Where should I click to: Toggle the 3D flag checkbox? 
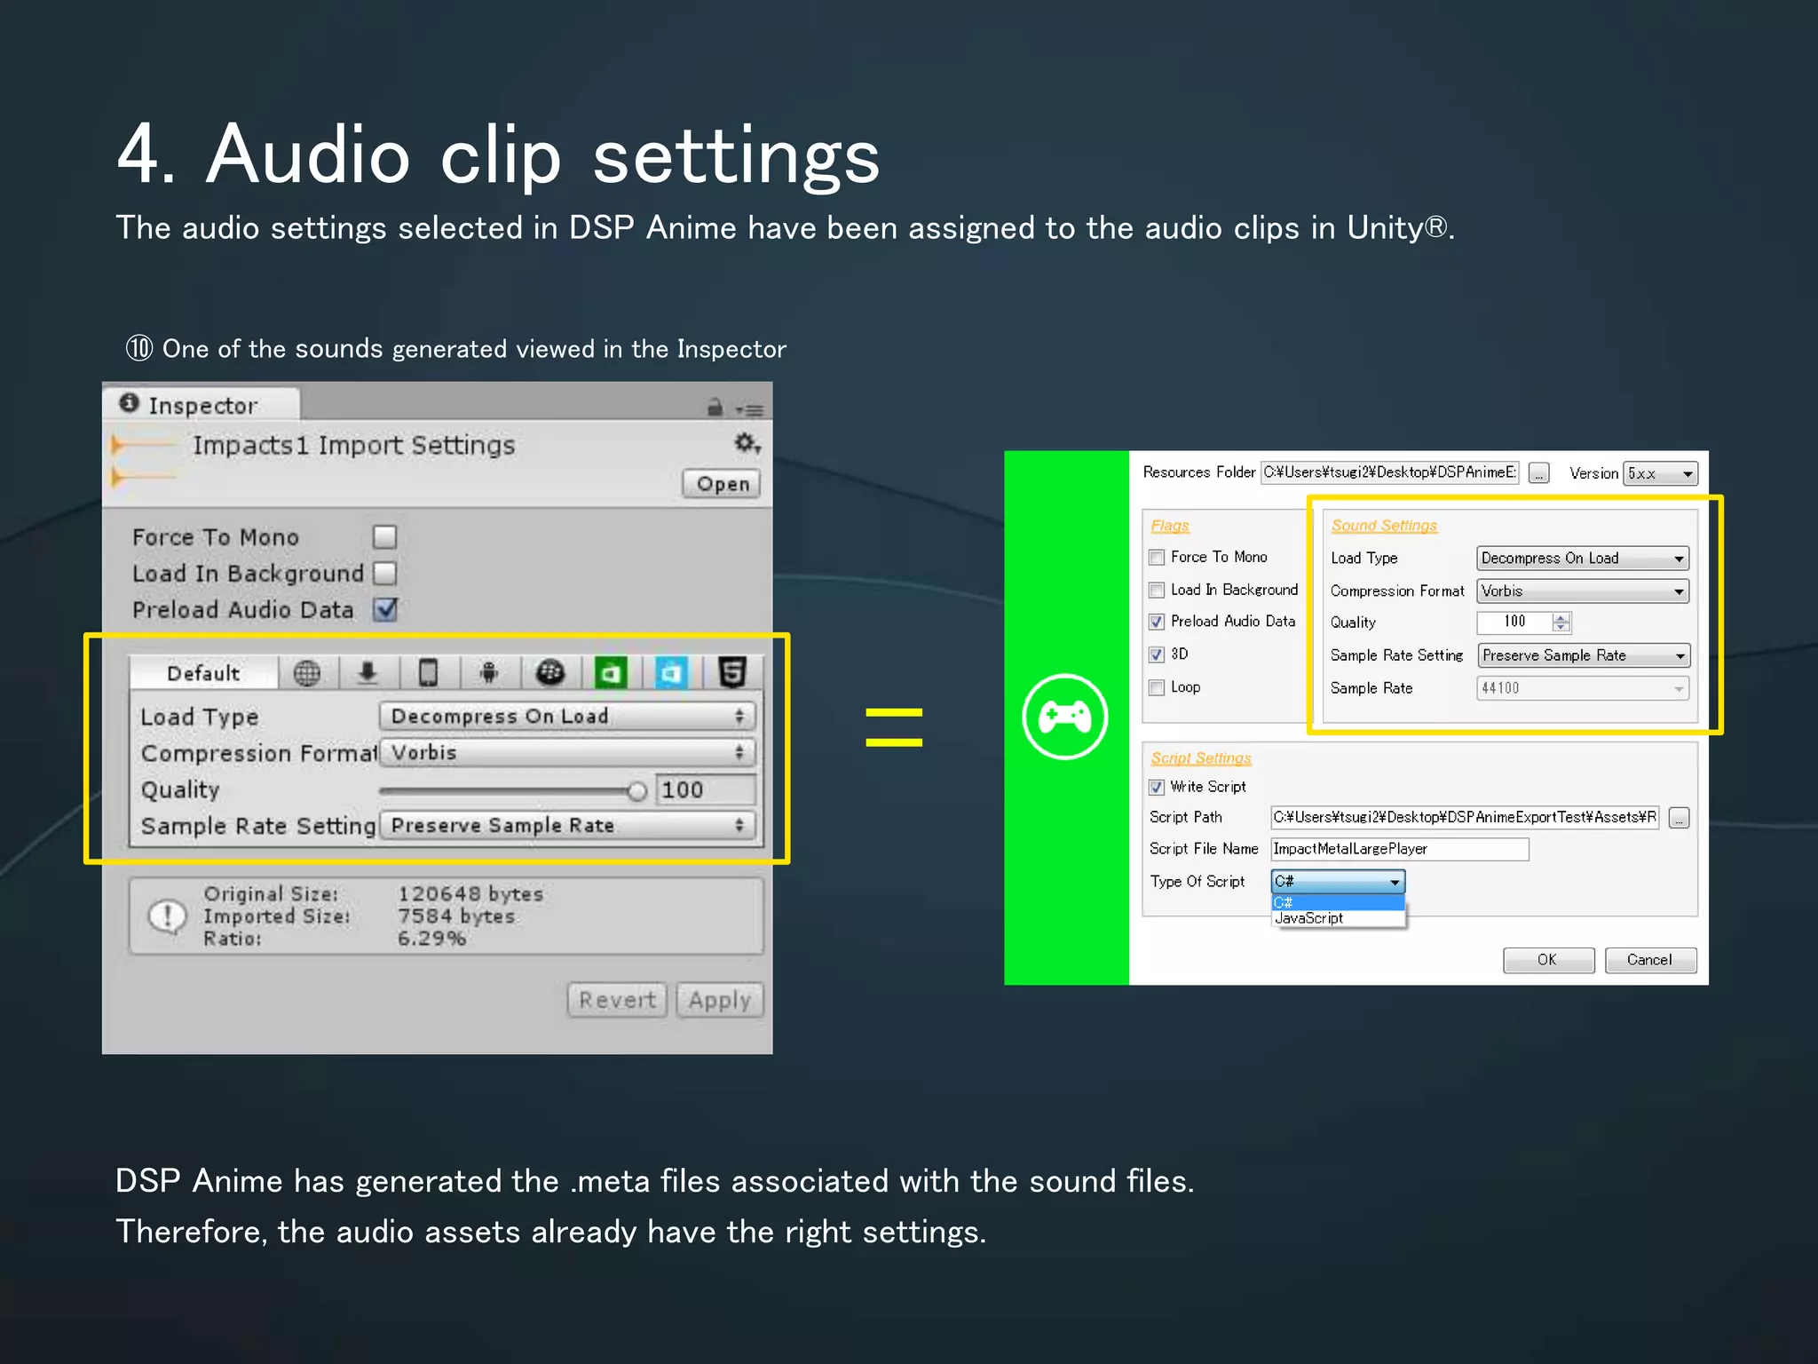pyautogui.click(x=1157, y=655)
